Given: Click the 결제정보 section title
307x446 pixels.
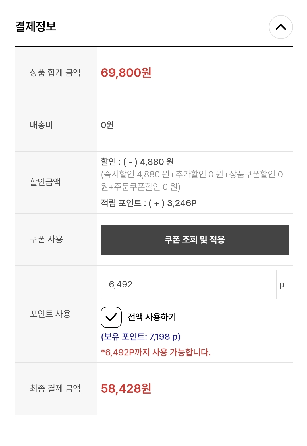Looking at the screenshot, I should point(36,26).
